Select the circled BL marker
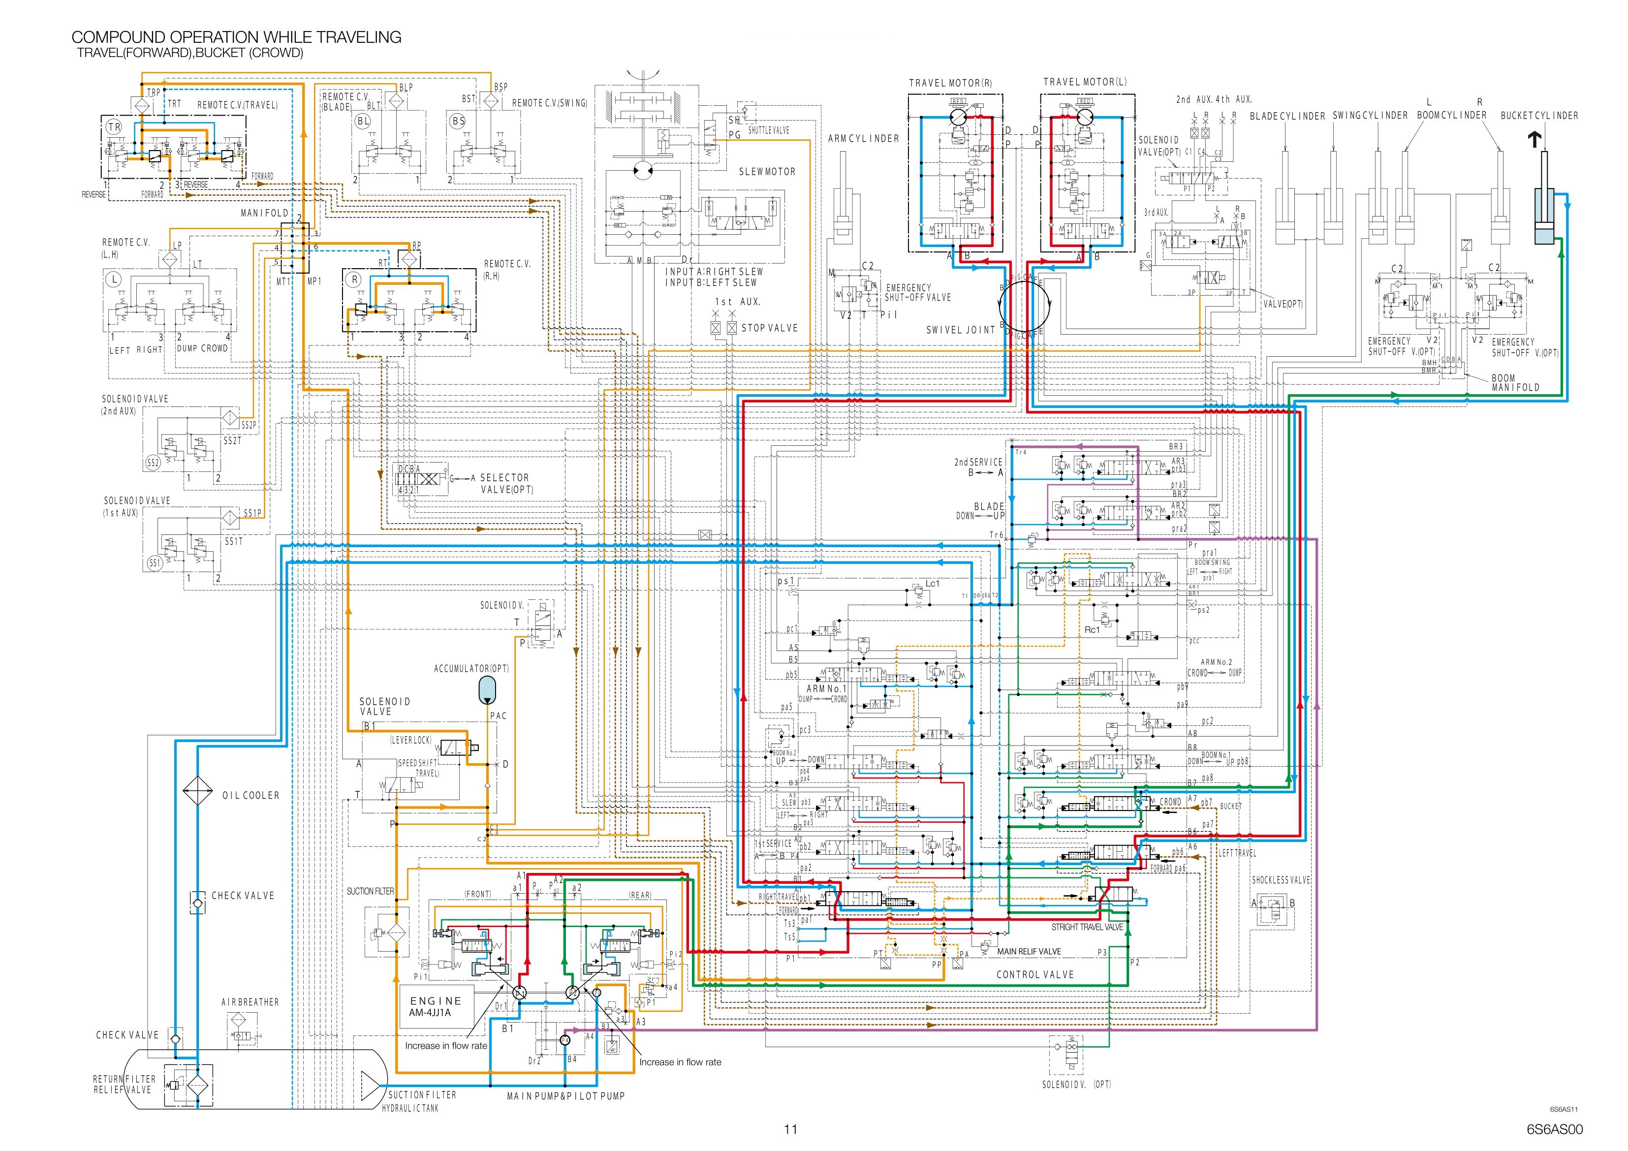The height and width of the screenshot is (1151, 1628). 363,121
